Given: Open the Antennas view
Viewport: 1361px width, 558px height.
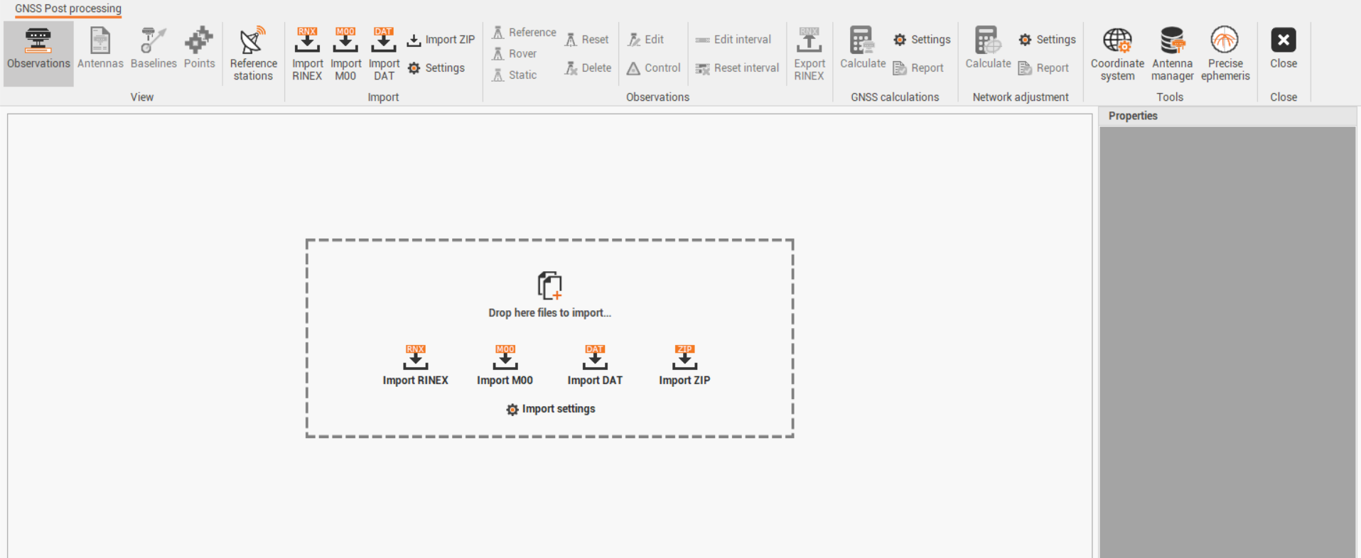Looking at the screenshot, I should 100,50.
